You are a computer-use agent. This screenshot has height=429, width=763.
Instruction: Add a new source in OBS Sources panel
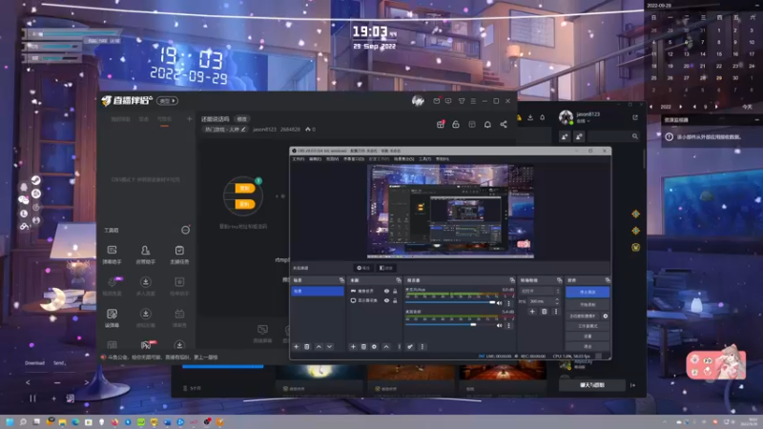(x=353, y=347)
